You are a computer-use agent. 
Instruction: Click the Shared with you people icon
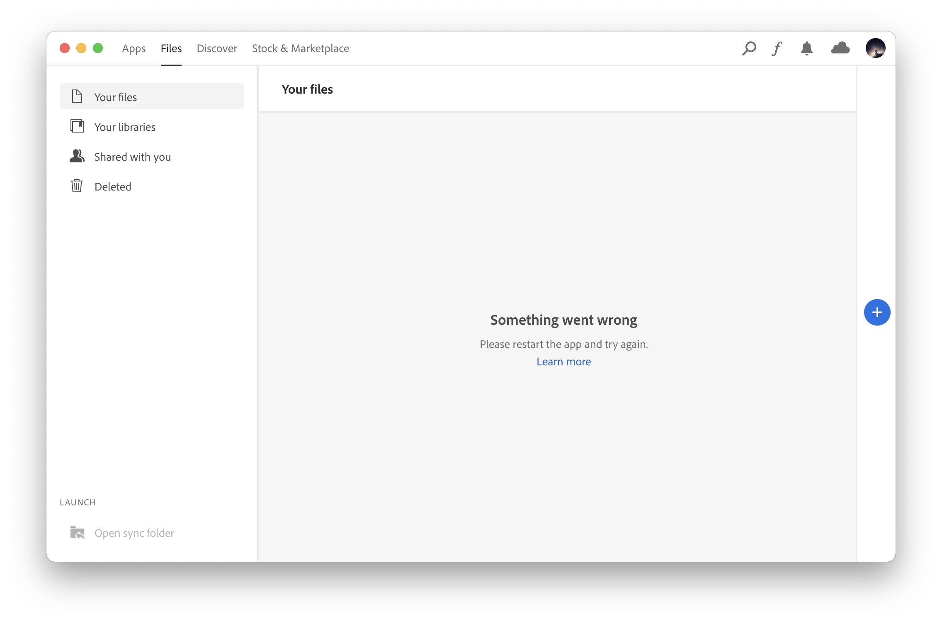coord(77,156)
